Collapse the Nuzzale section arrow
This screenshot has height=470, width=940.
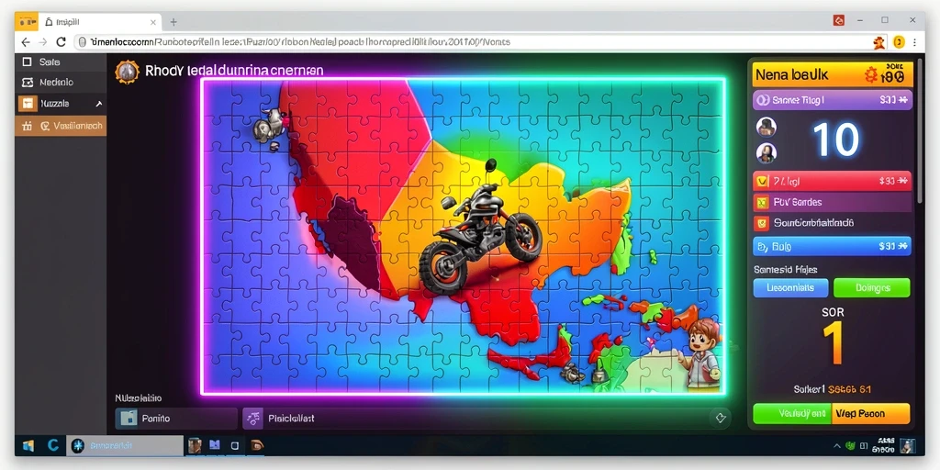[99, 104]
